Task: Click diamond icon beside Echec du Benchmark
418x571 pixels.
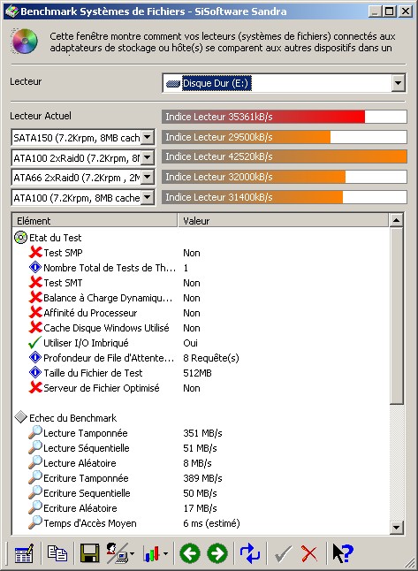Action: [21, 418]
